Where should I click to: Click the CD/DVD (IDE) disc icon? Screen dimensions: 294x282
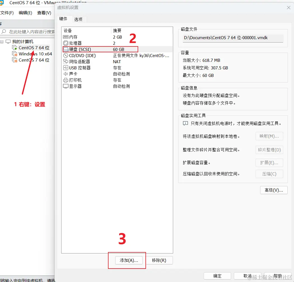point(66,55)
